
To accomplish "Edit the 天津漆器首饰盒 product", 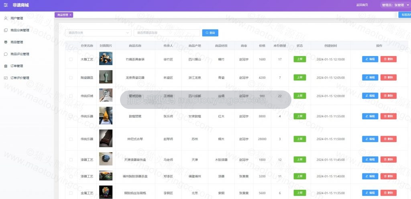I will click(370, 159).
